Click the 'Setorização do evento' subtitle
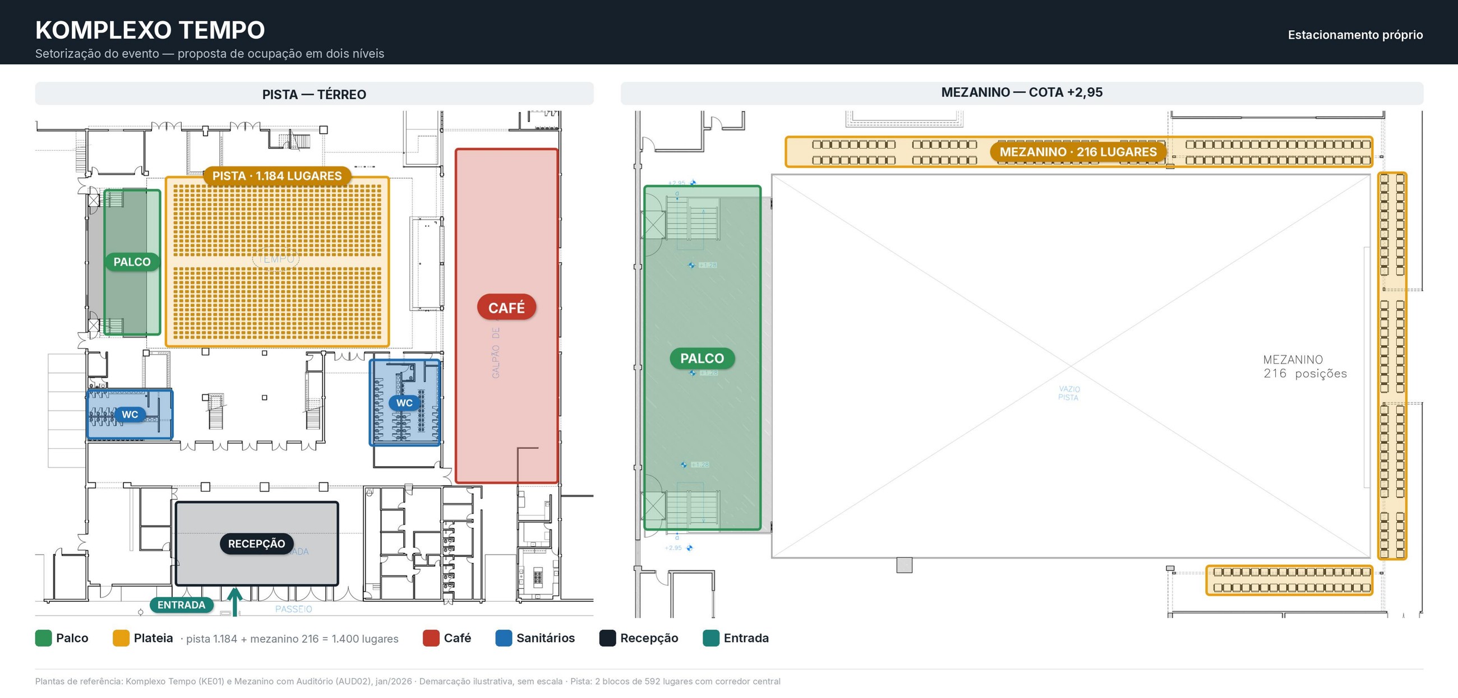The image size is (1458, 698). point(209,54)
